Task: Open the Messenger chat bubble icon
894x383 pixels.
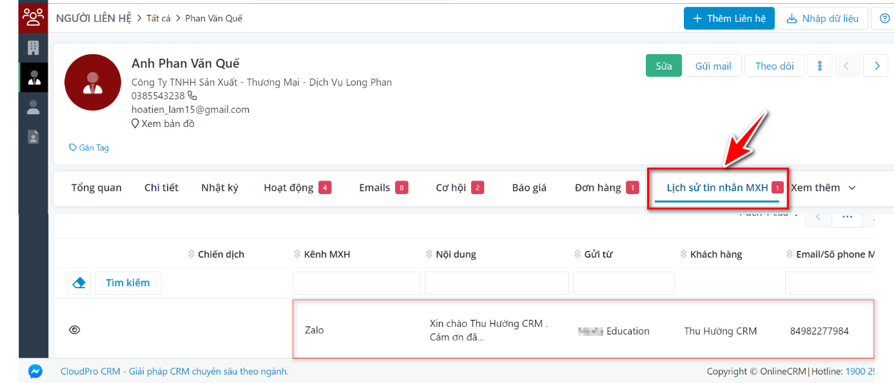Action: (35, 371)
